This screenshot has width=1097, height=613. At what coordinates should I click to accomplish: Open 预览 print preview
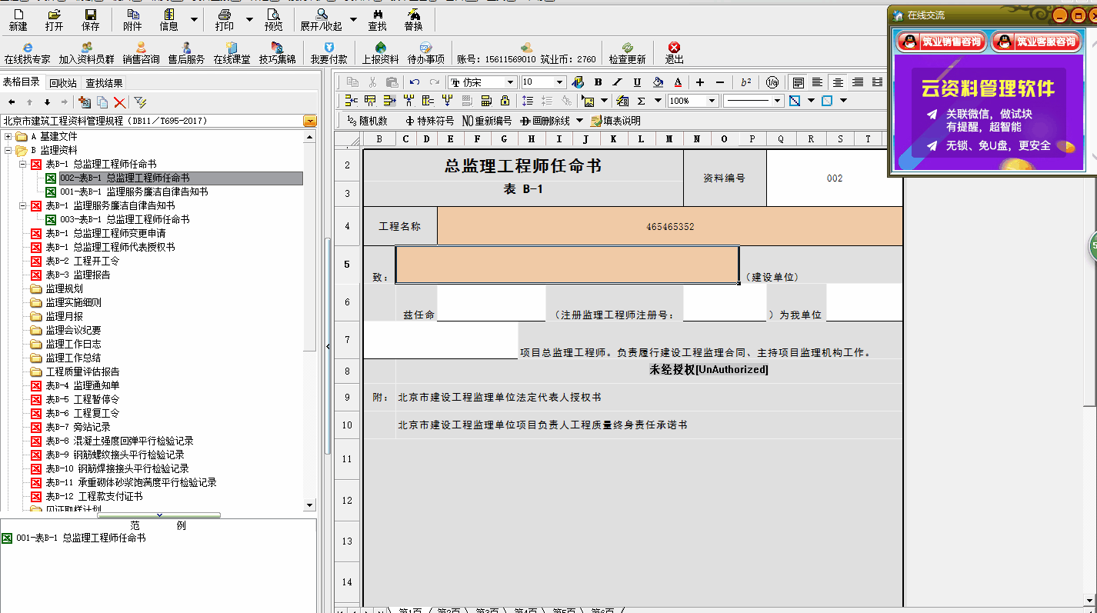pyautogui.click(x=273, y=20)
